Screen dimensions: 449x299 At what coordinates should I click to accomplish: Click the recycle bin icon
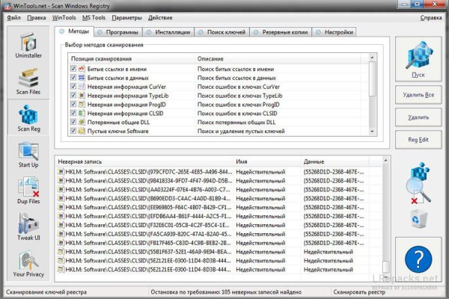[418, 219]
